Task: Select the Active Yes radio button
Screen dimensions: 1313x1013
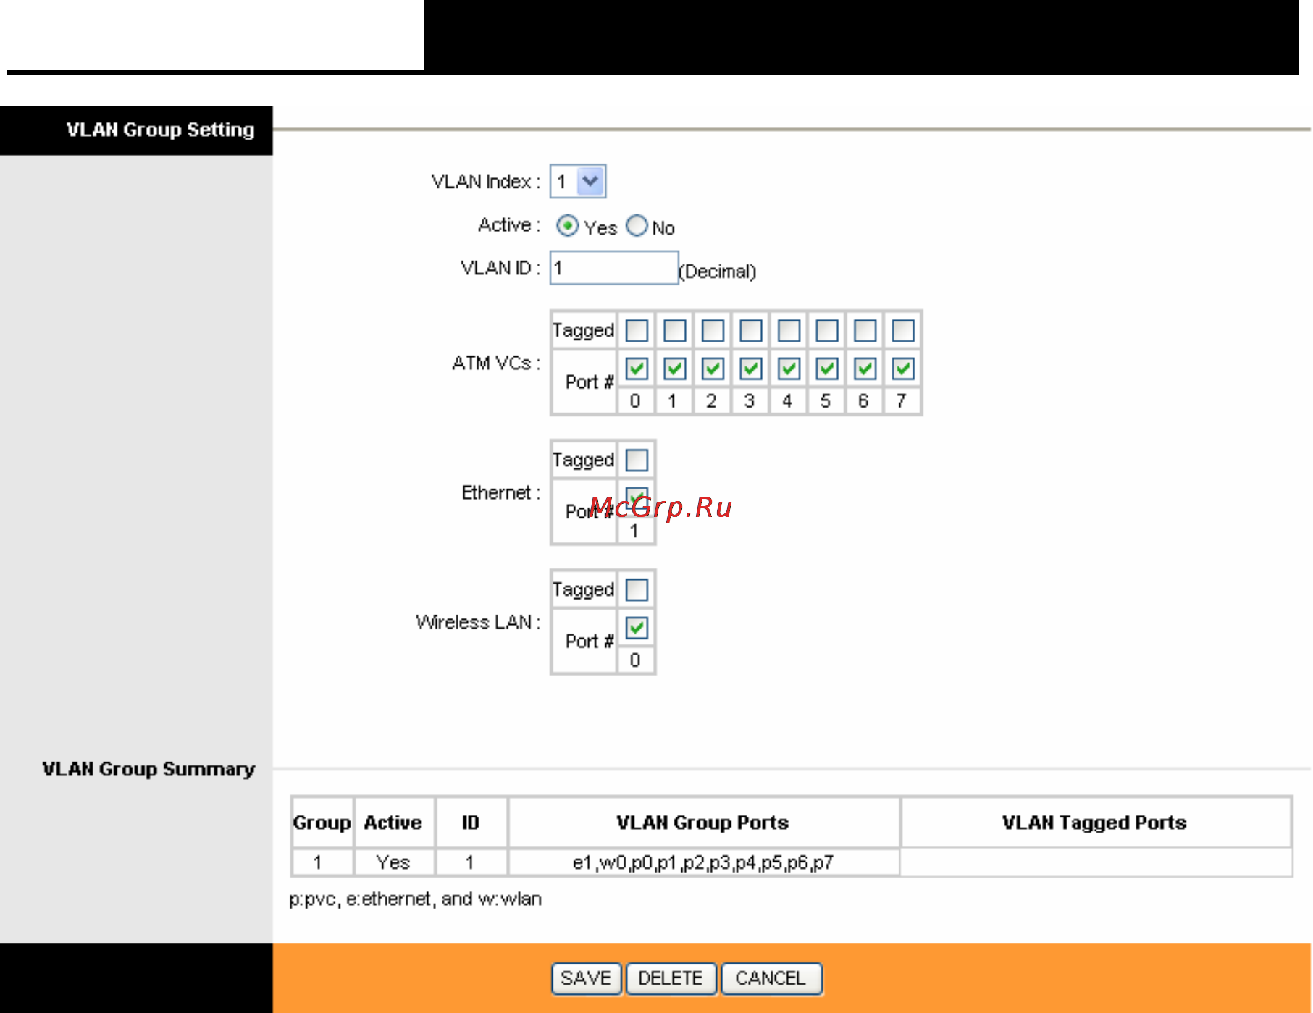Action: click(x=567, y=226)
